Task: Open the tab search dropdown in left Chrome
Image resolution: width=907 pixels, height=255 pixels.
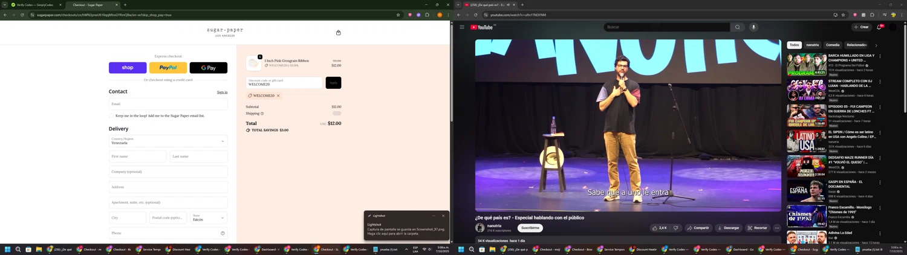Action: point(4,5)
